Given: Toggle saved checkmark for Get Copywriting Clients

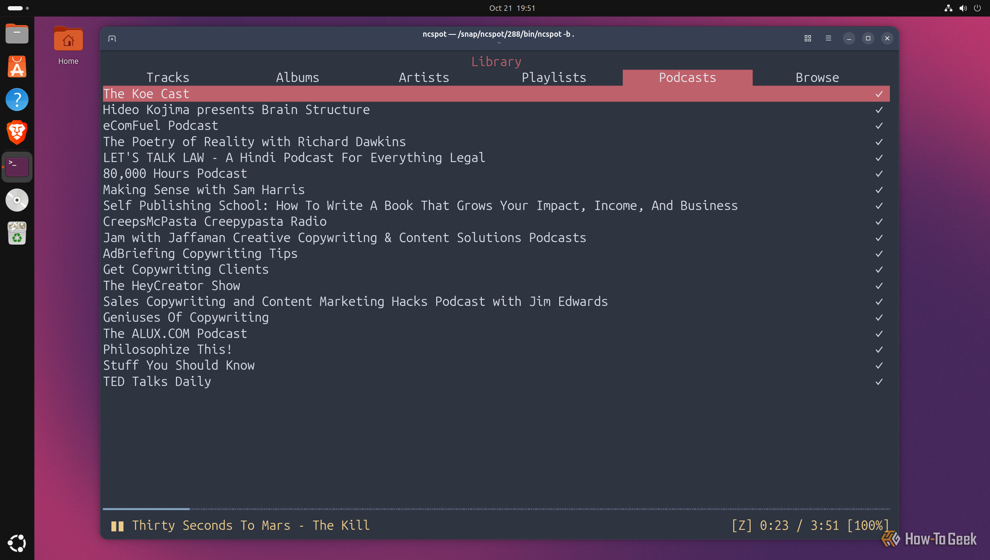Looking at the screenshot, I should pyautogui.click(x=879, y=270).
